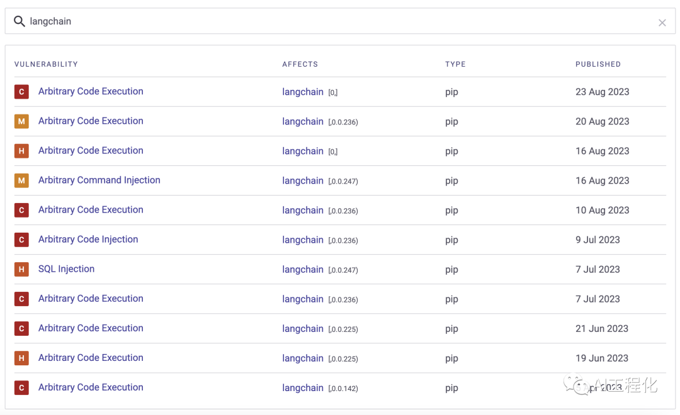Open the langchain link on the 21 Jun row

[x=303, y=329]
